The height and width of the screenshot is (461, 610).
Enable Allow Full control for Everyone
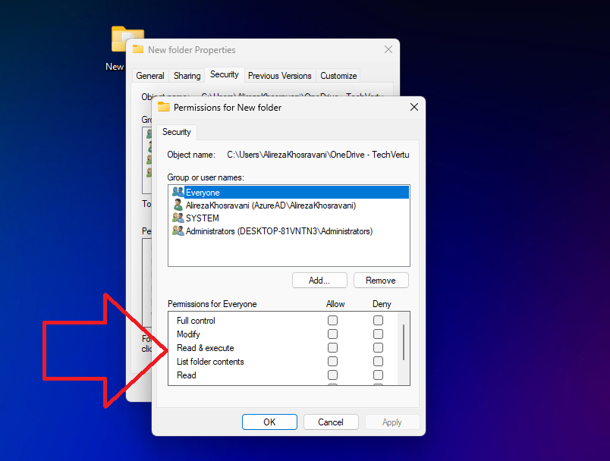click(332, 320)
